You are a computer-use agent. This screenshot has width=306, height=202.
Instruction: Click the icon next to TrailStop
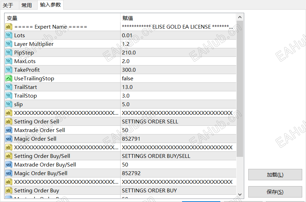click(x=9, y=95)
